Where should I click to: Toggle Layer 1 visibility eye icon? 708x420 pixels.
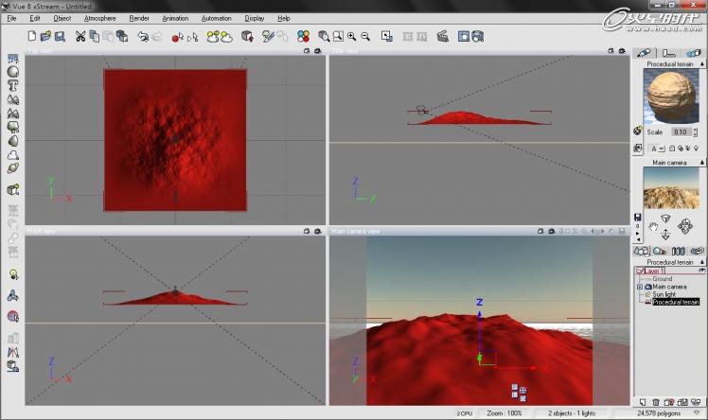click(x=701, y=271)
